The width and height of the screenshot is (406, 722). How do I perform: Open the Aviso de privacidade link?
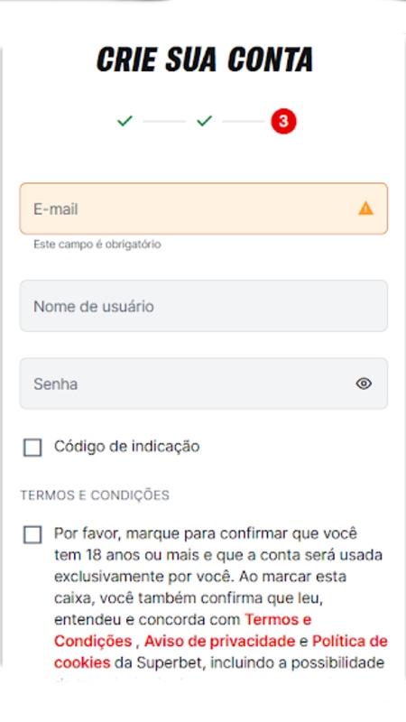tap(219, 641)
